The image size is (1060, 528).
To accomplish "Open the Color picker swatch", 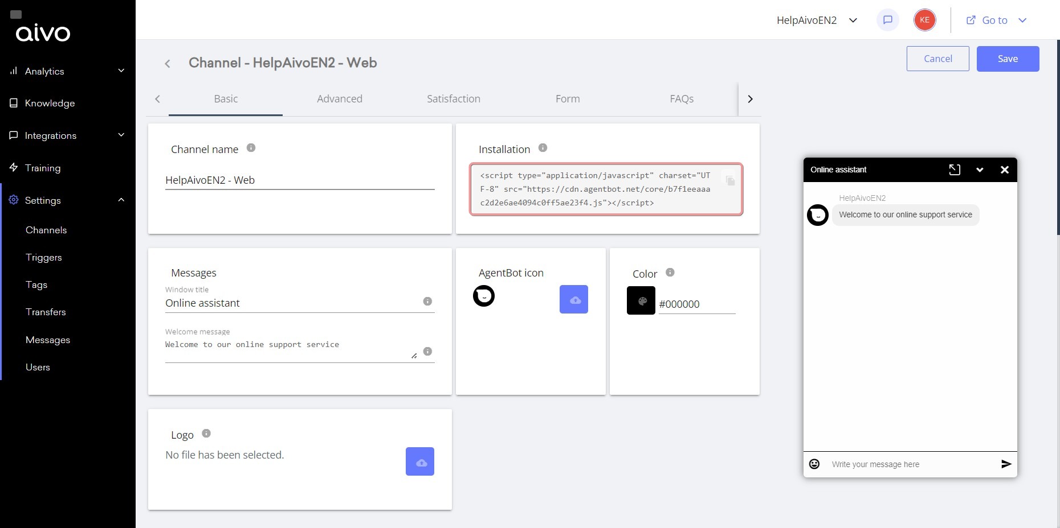I will [x=640, y=300].
